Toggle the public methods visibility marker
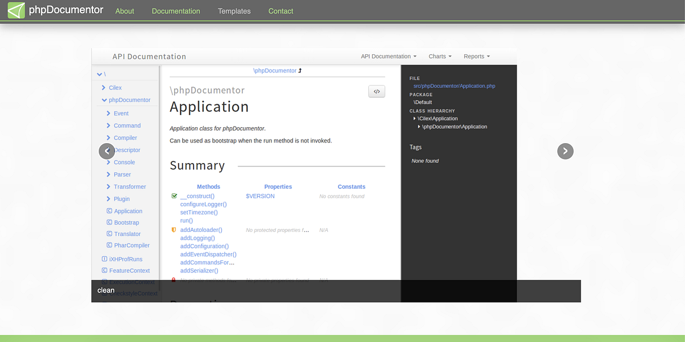Viewport: 685px width, 342px height. [174, 196]
